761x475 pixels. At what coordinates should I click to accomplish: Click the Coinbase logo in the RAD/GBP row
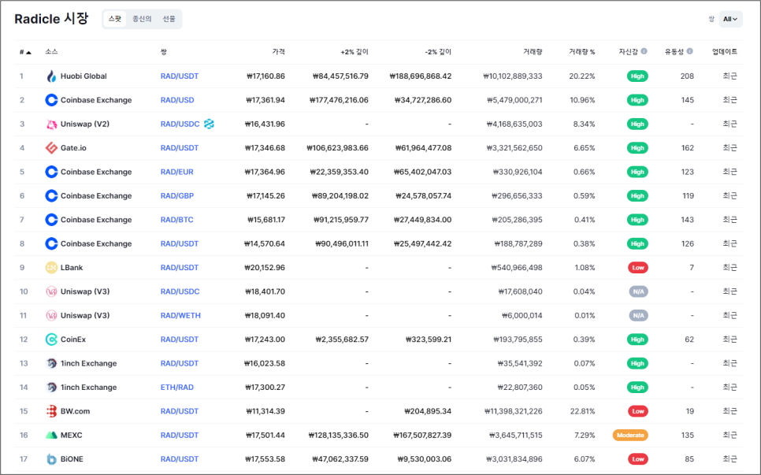click(51, 196)
